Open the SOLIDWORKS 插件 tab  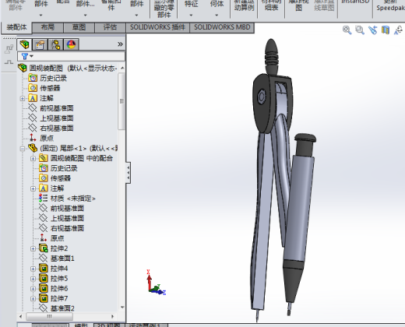coord(157,27)
